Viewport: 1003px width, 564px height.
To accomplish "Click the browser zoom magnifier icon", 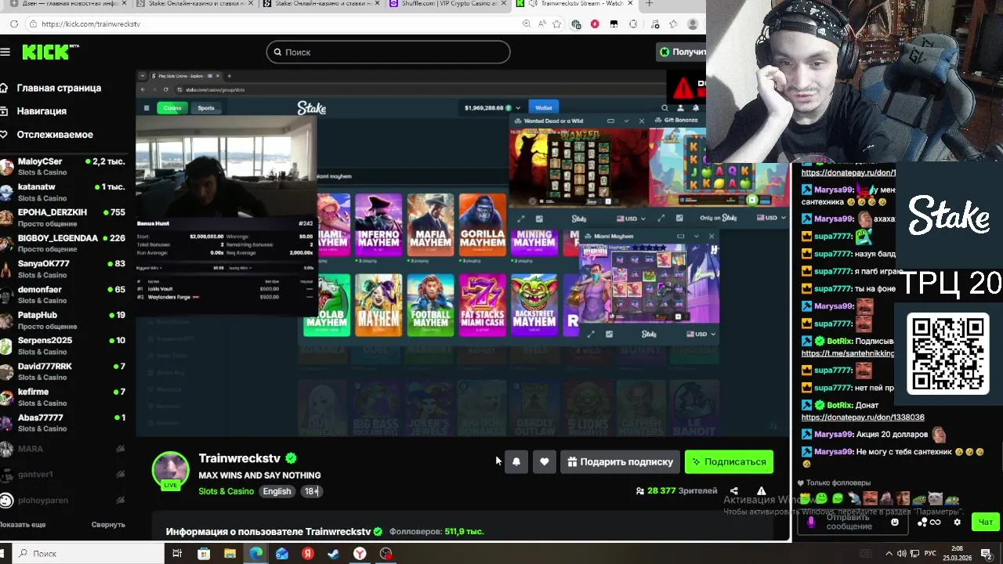I will 527,24.
